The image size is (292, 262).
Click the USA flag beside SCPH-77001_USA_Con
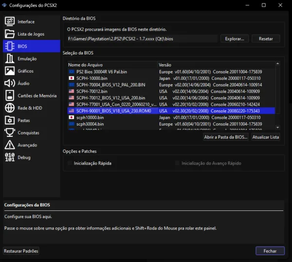pos(72,104)
